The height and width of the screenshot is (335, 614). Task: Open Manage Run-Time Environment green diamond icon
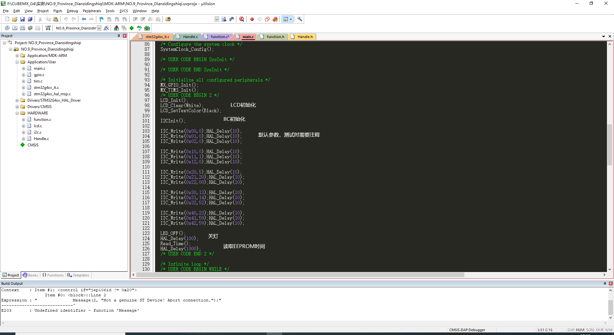[x=132, y=28]
